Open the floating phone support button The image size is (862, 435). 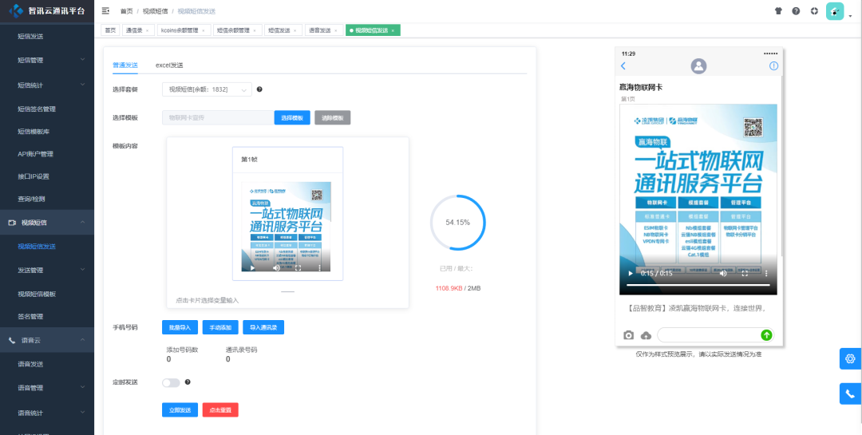(851, 393)
